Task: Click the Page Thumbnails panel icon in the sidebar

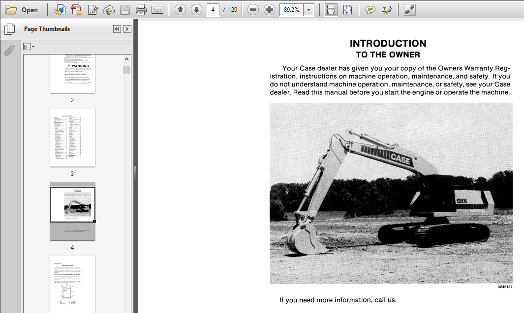Action: (10, 29)
